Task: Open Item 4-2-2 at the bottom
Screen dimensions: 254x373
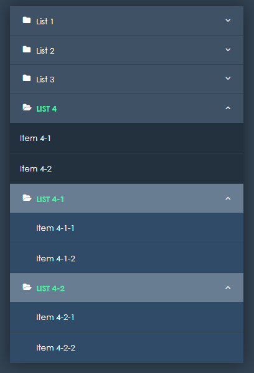Action: [126, 348]
